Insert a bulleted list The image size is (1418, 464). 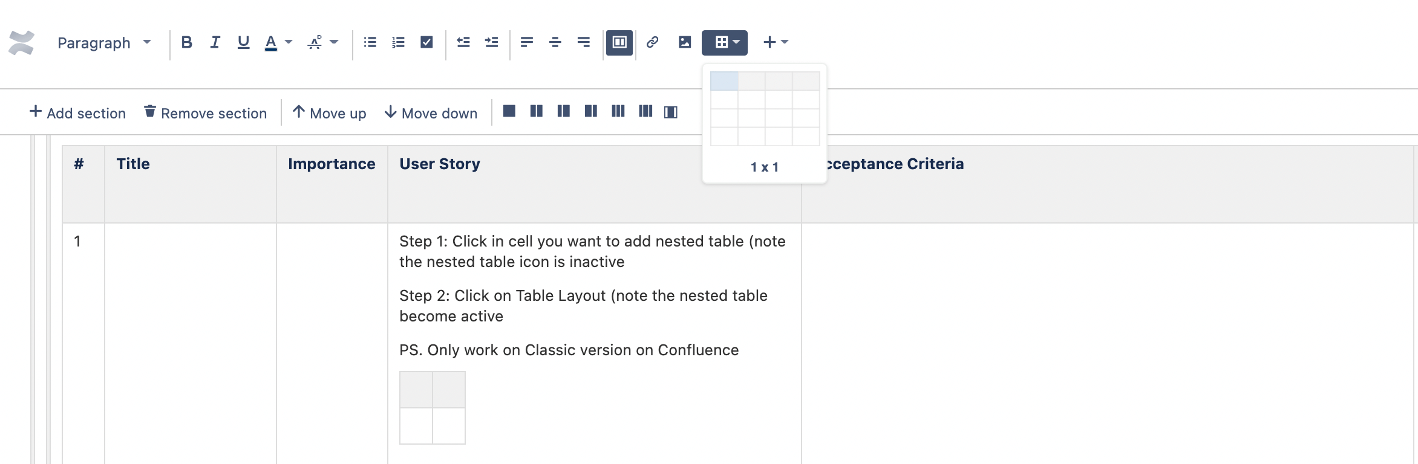point(370,42)
